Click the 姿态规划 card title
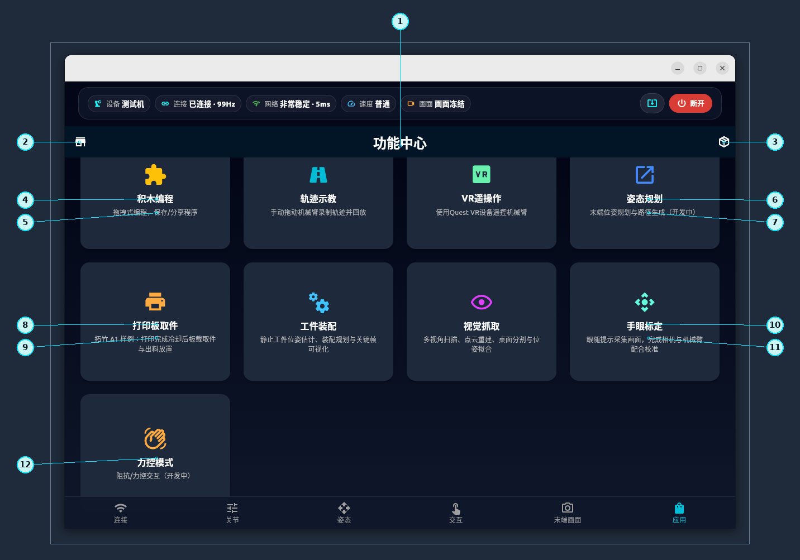The height and width of the screenshot is (560, 800). [x=645, y=199]
